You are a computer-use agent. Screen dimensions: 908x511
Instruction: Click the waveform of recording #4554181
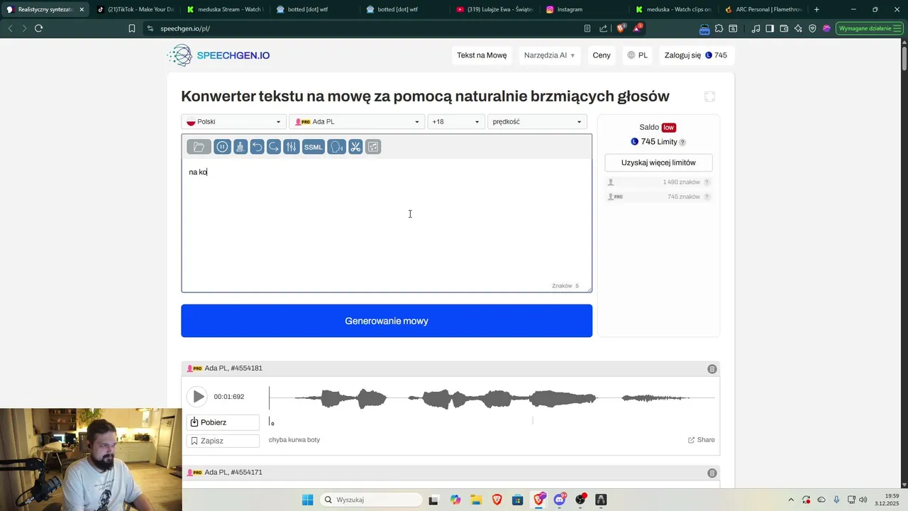pos(492,398)
